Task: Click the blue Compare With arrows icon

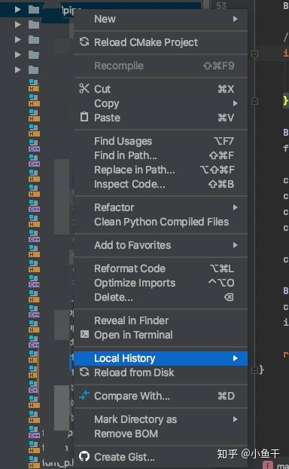Action: pos(84,395)
